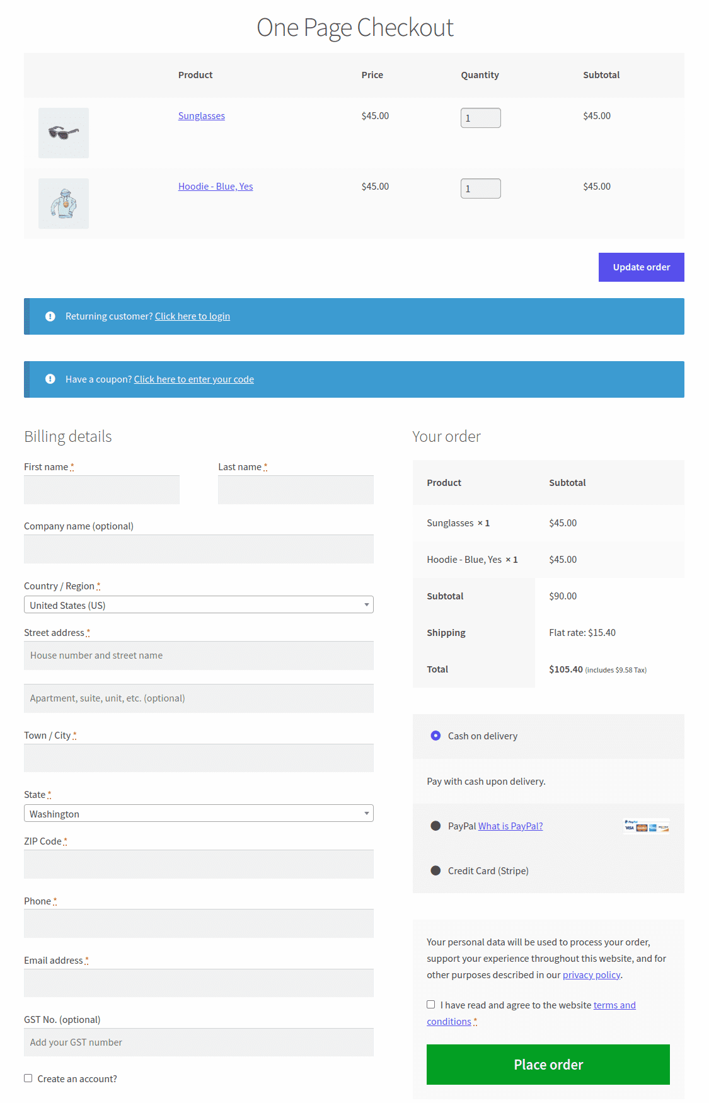709x1103 pixels.
Task: Open the What is PayPal? link
Action: 510,826
